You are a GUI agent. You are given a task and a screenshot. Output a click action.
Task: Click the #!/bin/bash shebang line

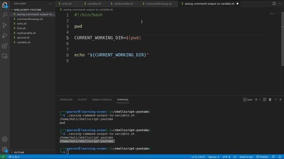click(x=88, y=15)
